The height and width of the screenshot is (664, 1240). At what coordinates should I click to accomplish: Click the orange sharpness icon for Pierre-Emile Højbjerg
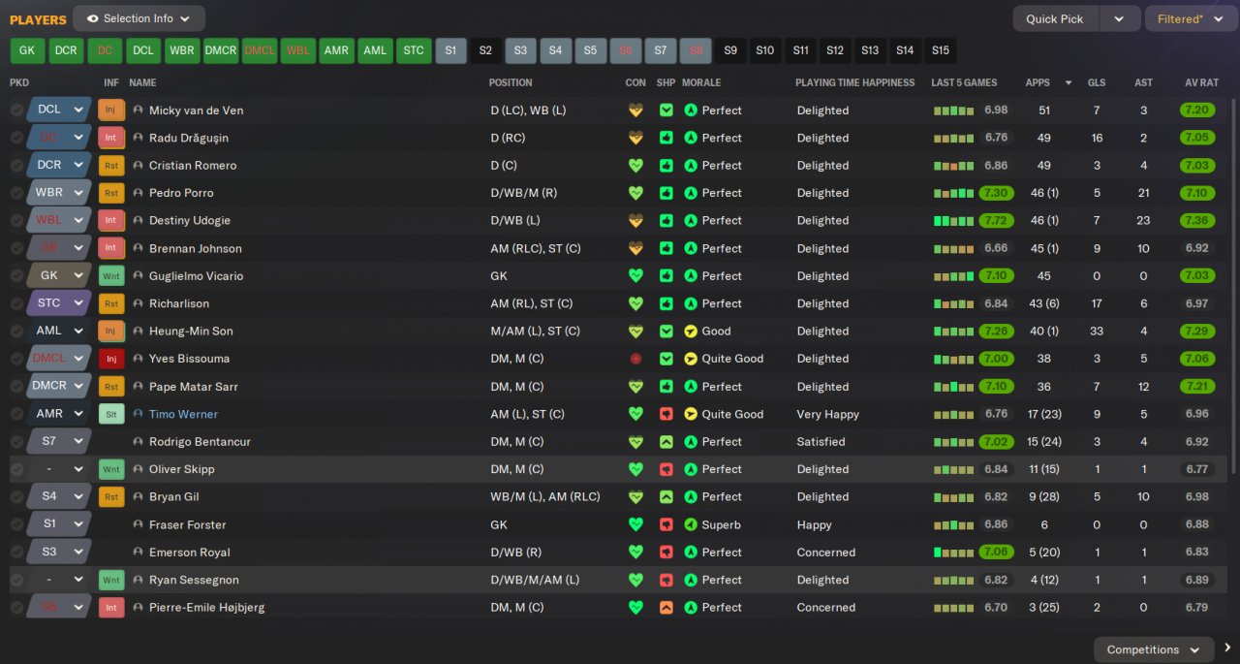(666, 608)
